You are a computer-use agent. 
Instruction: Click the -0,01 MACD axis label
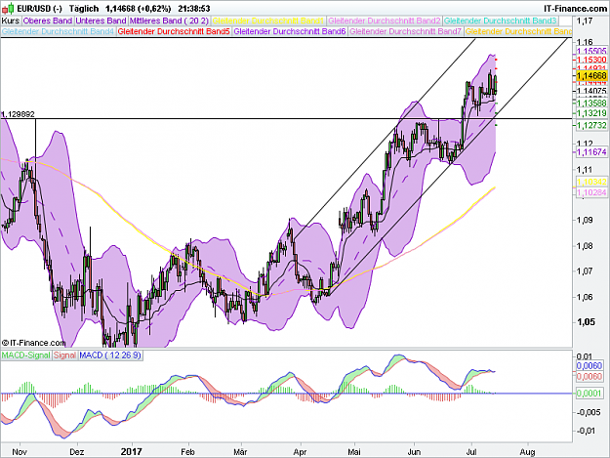587,431
